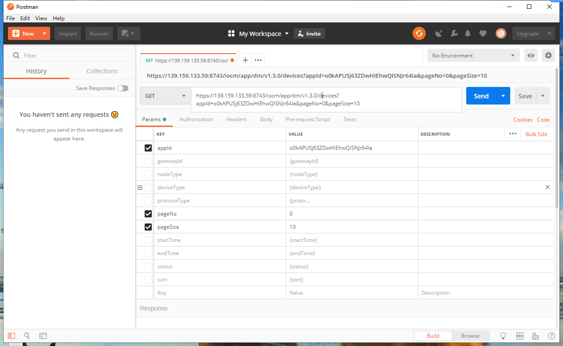
Task: Click the Invite button
Action: (309, 33)
